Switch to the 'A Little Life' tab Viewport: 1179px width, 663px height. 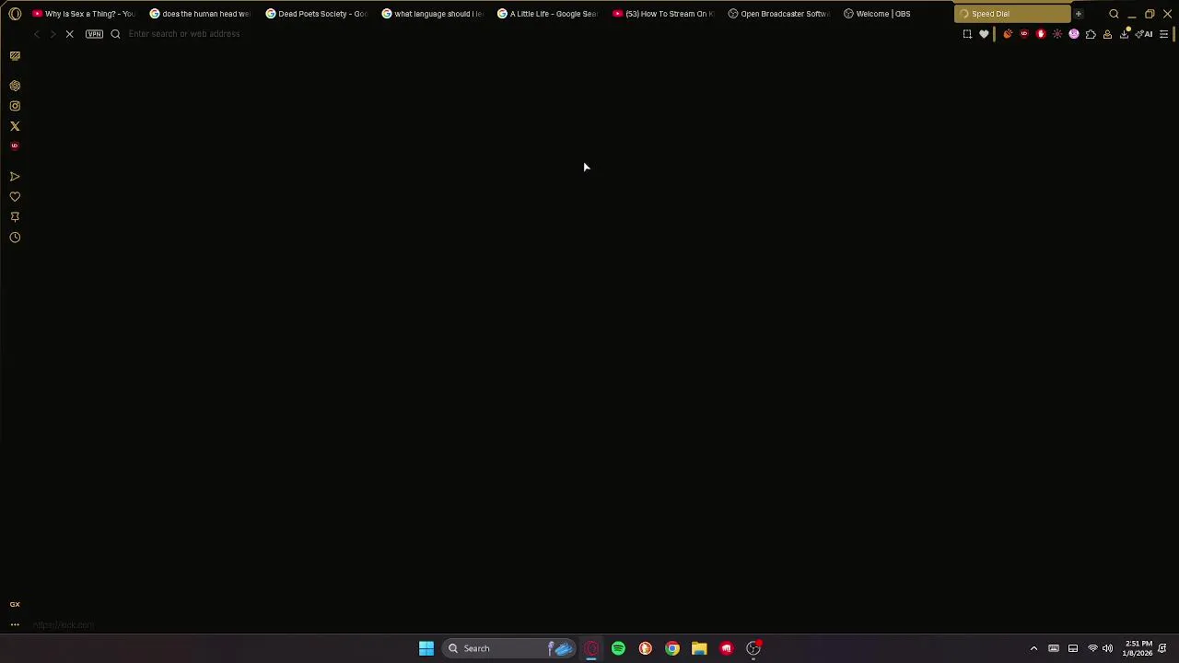[x=548, y=14]
